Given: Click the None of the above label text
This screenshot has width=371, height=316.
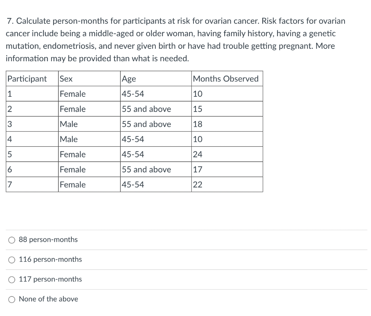Looking at the screenshot, I should (49, 299).
